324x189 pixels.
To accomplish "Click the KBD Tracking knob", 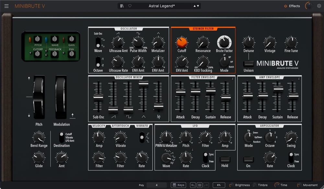I will [203, 62].
